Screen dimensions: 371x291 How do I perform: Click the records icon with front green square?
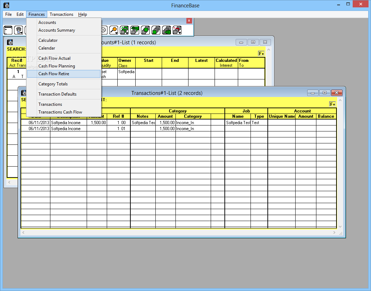click(156, 30)
